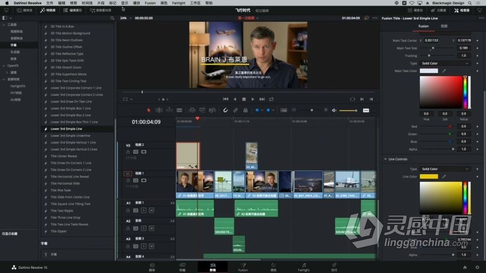Open the 时间线 menu in menu bar
The height and width of the screenshot is (273, 486).
pyautogui.click(x=87, y=3)
